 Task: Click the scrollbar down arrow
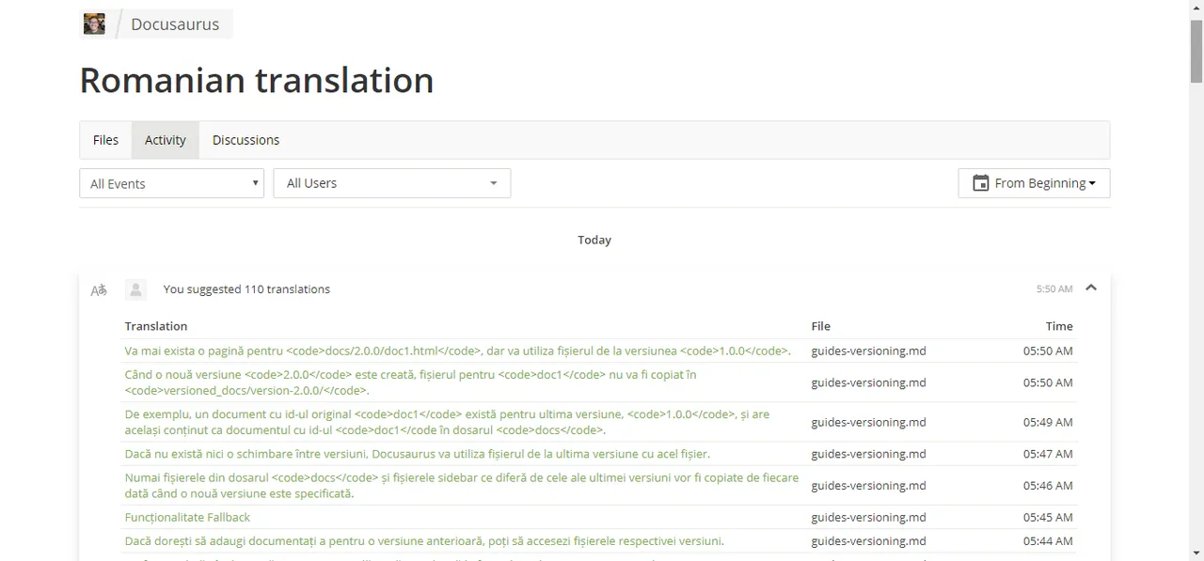pos(1196,553)
